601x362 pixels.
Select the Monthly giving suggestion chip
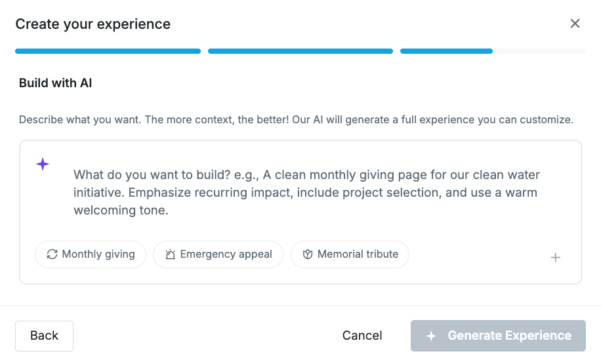click(91, 254)
